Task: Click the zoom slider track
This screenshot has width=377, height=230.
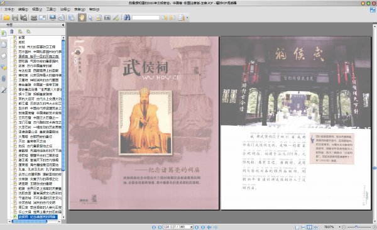Action: coord(359,227)
